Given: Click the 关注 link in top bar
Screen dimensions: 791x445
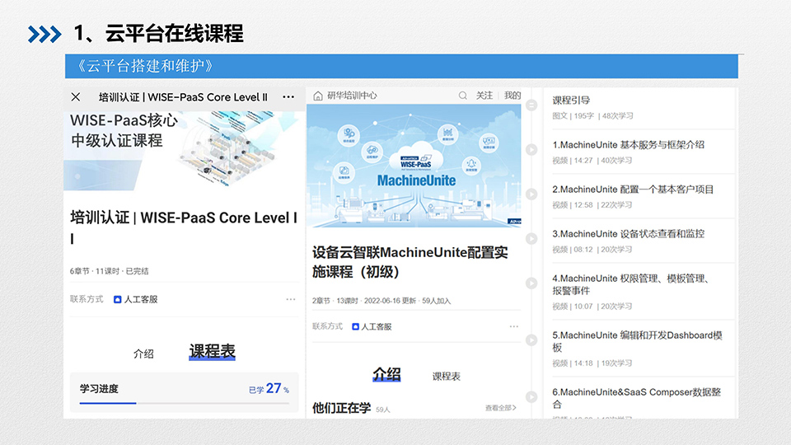Looking at the screenshot, I should pos(484,96).
